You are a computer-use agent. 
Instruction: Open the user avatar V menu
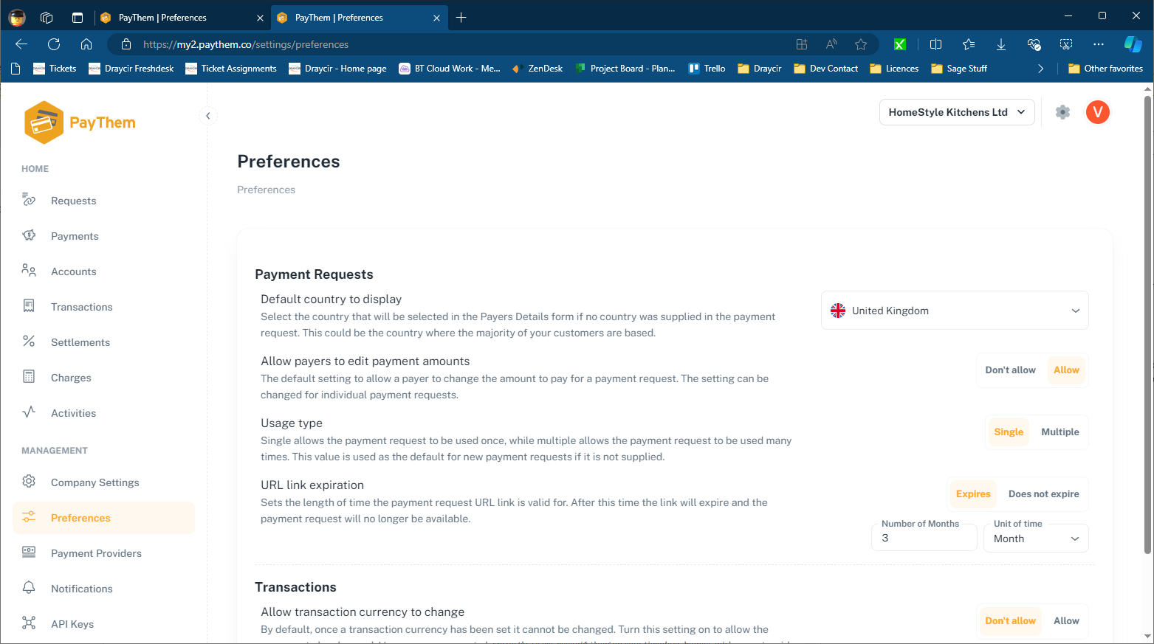1098,112
